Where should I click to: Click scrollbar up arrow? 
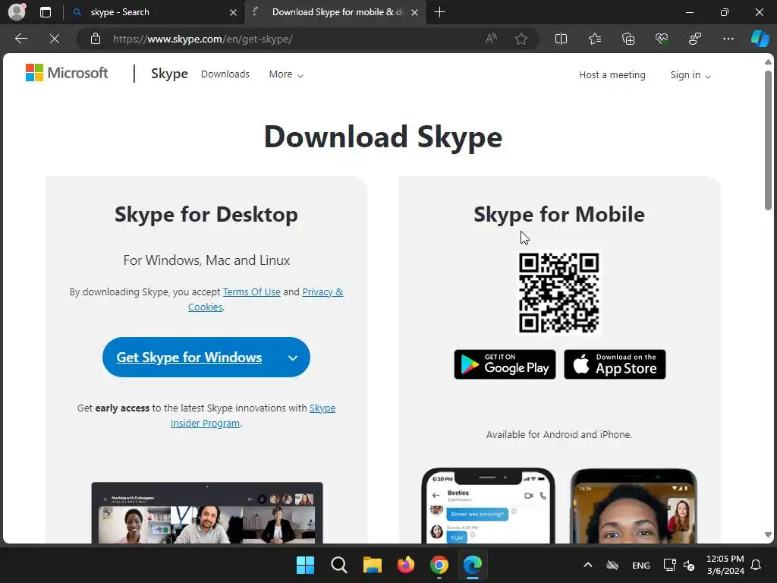point(768,62)
